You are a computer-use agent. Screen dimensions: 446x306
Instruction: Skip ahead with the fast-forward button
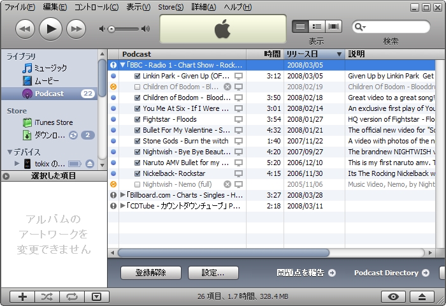pos(76,29)
